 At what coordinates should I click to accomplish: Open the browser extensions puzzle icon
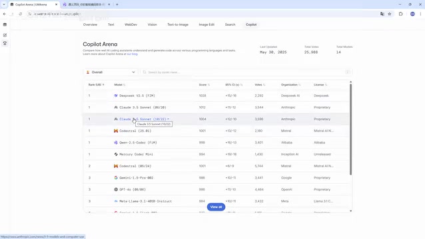pos(400,14)
